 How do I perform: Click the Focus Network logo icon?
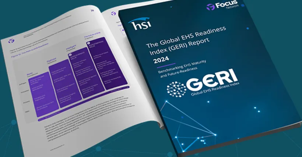[211, 7]
